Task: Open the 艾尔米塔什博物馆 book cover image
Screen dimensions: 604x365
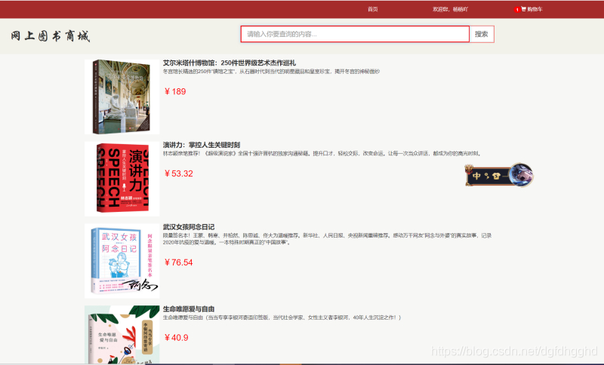Action: 122,97
